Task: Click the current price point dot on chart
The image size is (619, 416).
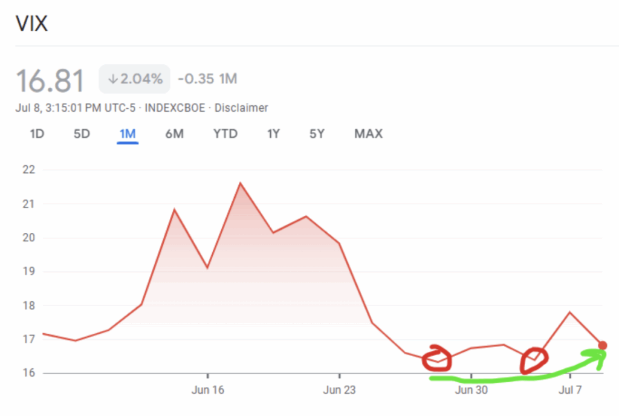Action: tap(603, 345)
